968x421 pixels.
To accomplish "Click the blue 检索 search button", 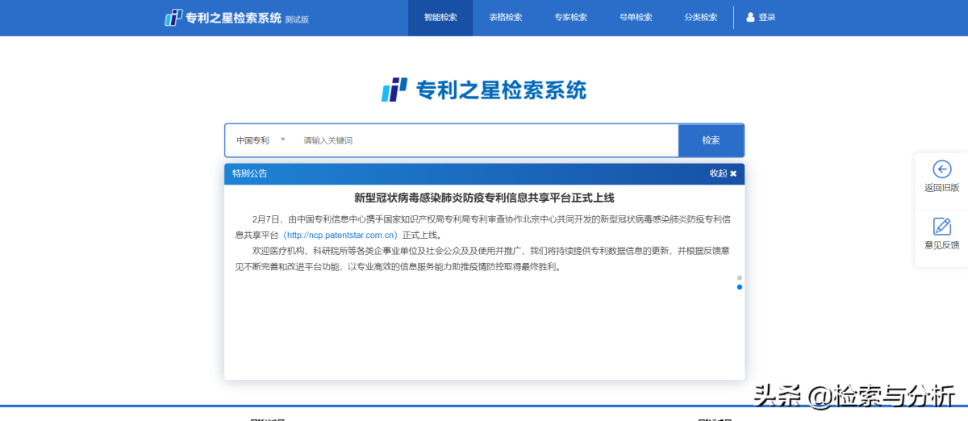I will point(711,140).
